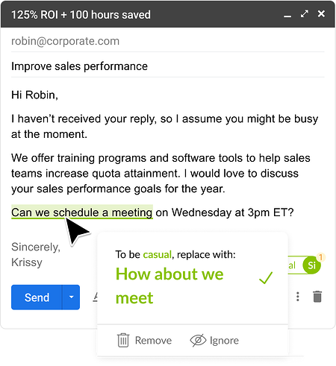Click the green Si badge icon

click(x=311, y=265)
